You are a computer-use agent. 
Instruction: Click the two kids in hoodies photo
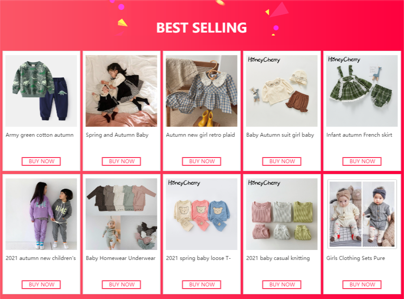pos(41,214)
